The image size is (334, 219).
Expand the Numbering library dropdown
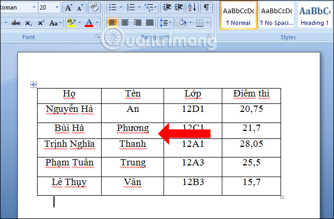point(139,7)
